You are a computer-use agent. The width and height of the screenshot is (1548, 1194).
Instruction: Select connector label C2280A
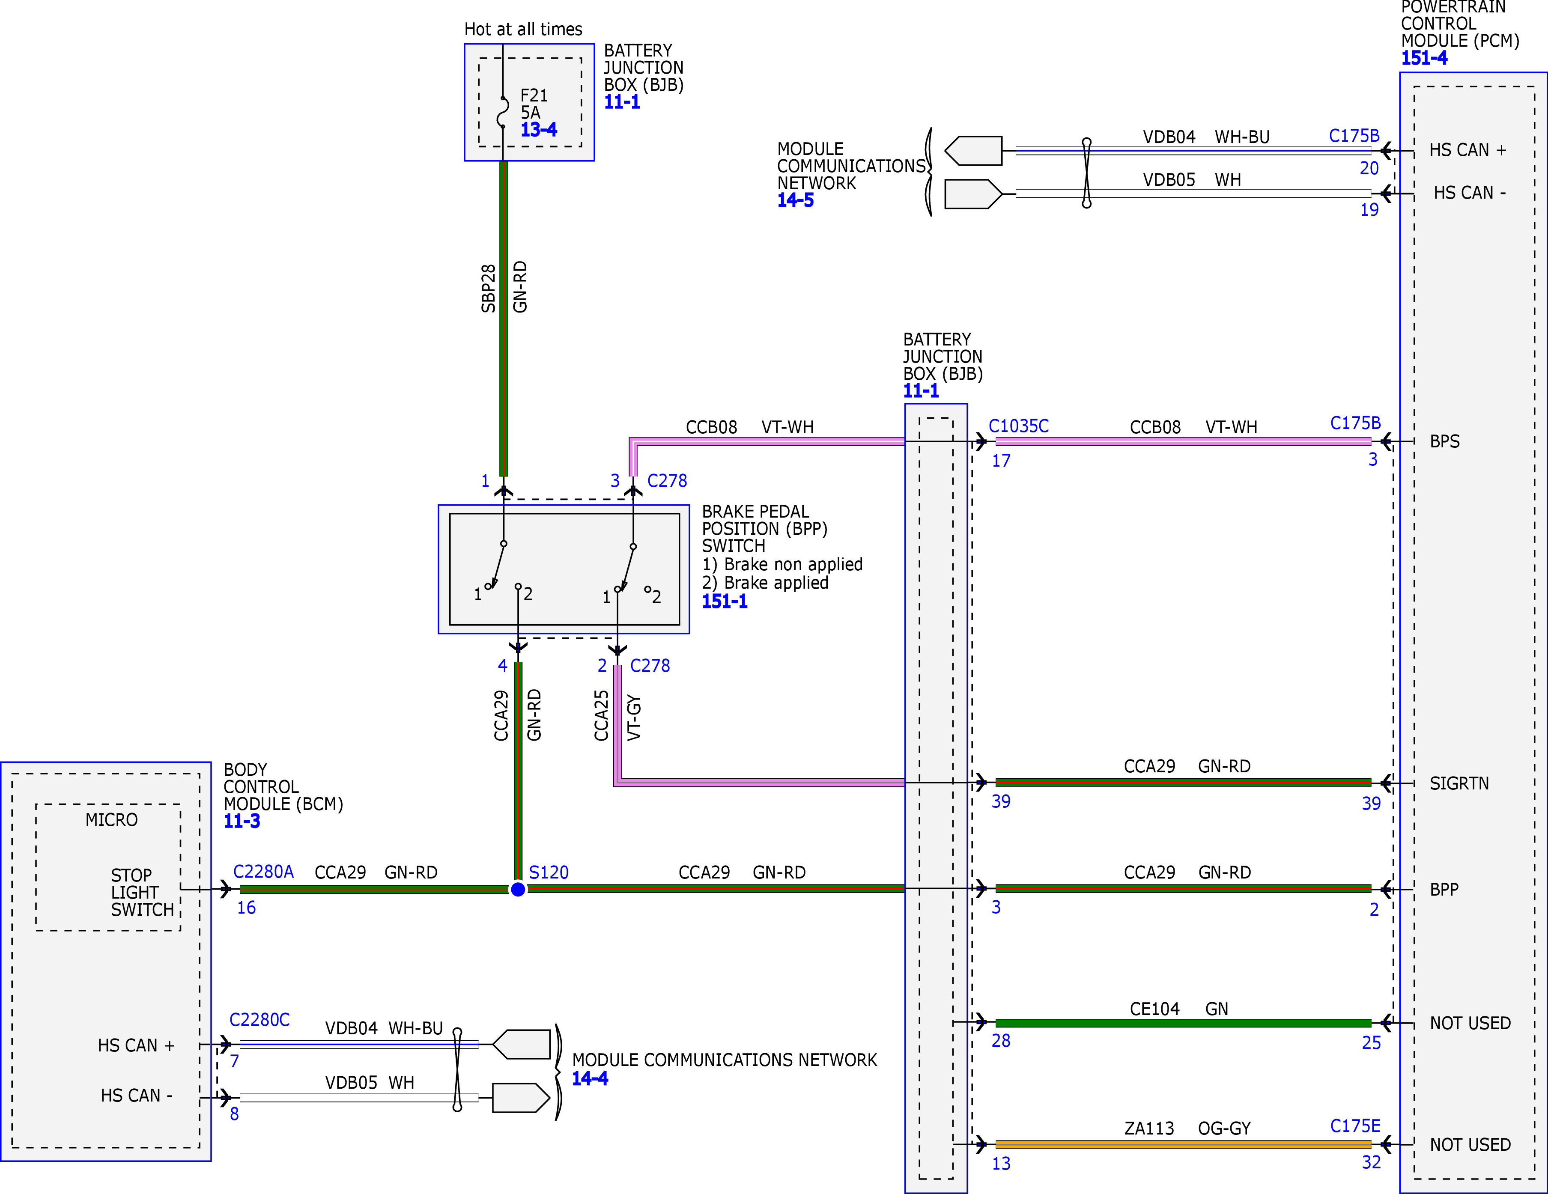pyautogui.click(x=263, y=872)
